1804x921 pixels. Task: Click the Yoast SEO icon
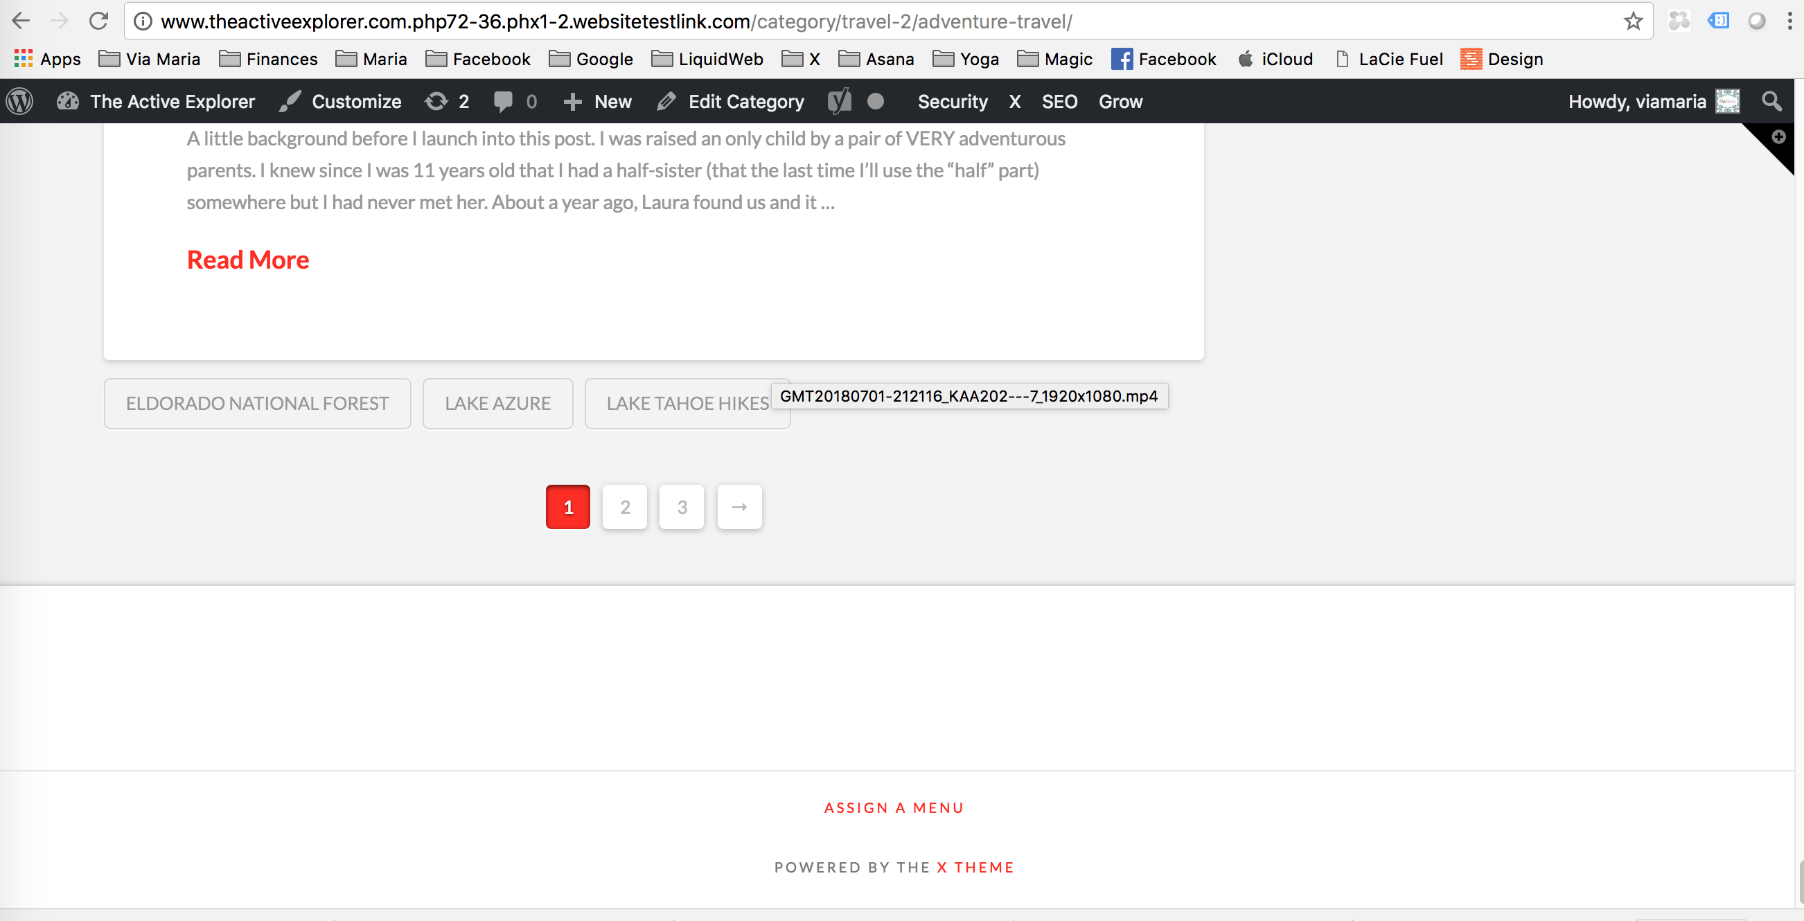[839, 102]
